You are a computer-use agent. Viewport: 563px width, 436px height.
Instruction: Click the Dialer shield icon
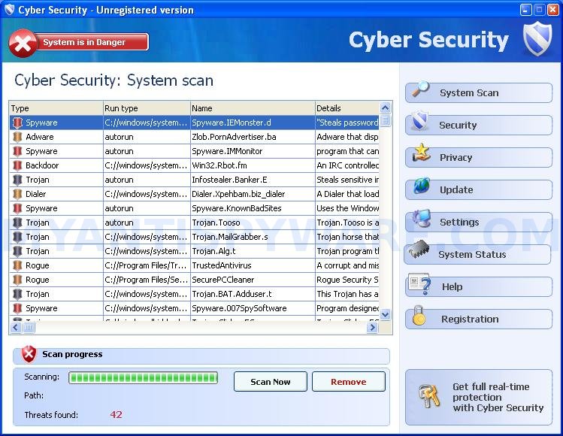pyautogui.click(x=17, y=194)
